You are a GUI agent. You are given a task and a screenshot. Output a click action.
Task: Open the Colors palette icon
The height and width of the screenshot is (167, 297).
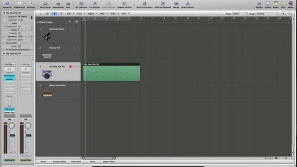click(x=268, y=3)
